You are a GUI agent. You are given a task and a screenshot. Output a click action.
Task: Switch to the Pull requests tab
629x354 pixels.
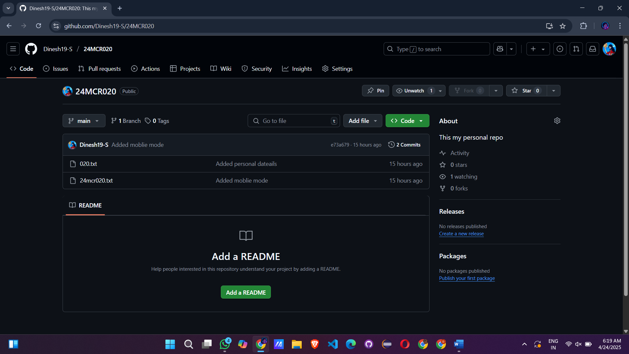(100, 69)
